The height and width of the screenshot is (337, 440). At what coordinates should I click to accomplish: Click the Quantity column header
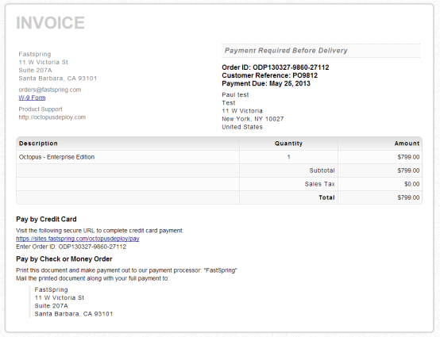click(288, 144)
